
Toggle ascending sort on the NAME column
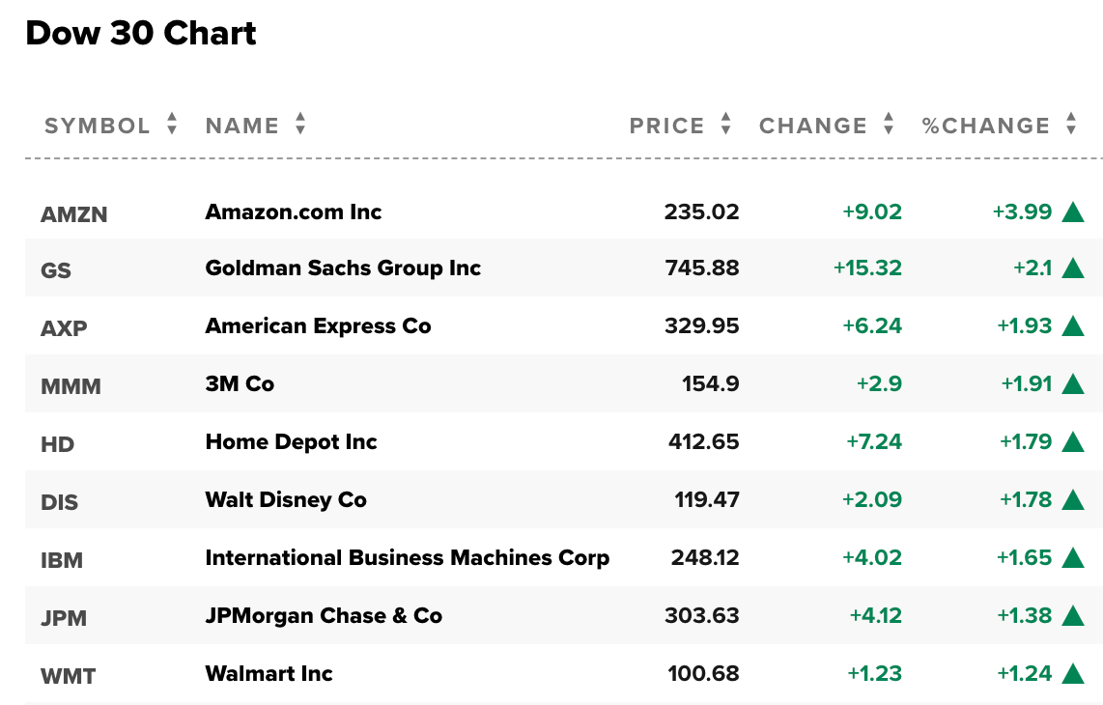tap(299, 125)
